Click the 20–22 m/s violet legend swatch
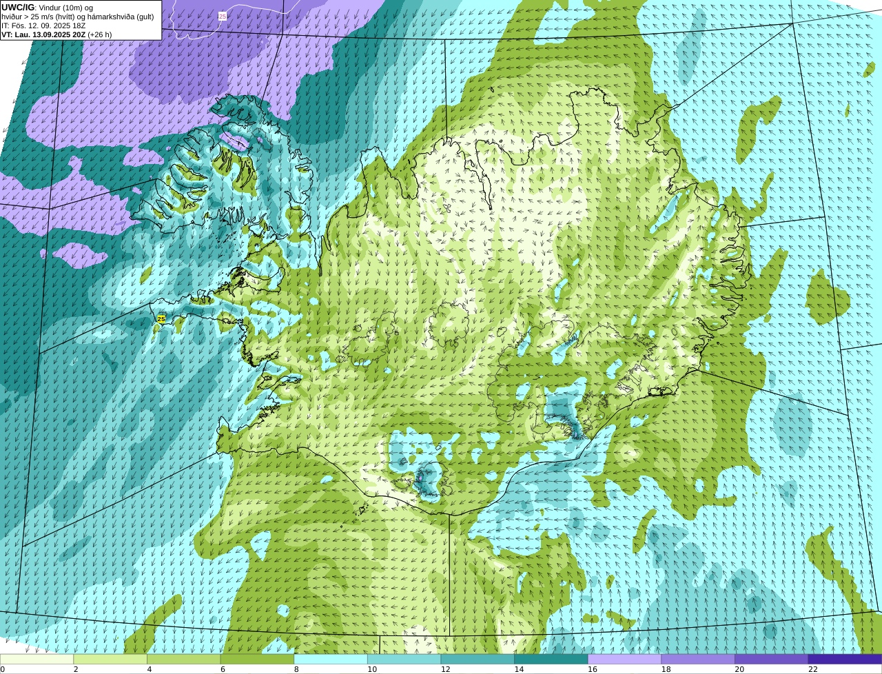The height and width of the screenshot is (674, 882). (772, 659)
